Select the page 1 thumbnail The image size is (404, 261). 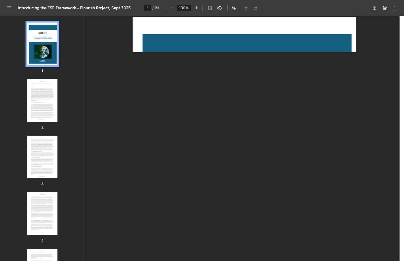(x=42, y=44)
